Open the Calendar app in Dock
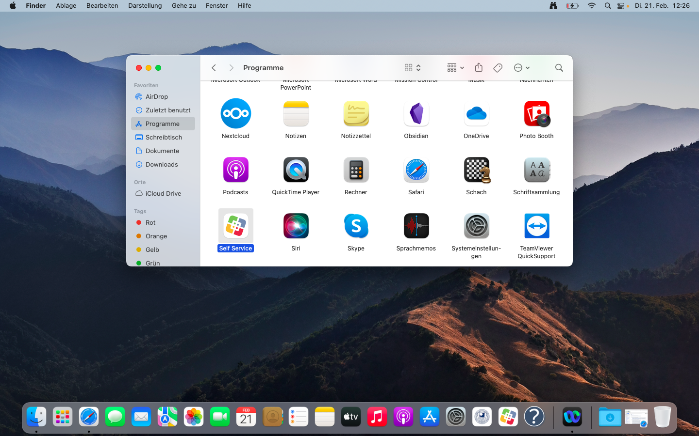 point(246,417)
